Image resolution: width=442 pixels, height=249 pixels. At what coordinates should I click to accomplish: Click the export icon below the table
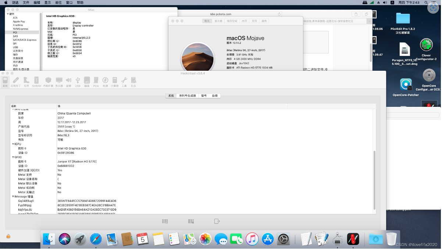click(217, 221)
